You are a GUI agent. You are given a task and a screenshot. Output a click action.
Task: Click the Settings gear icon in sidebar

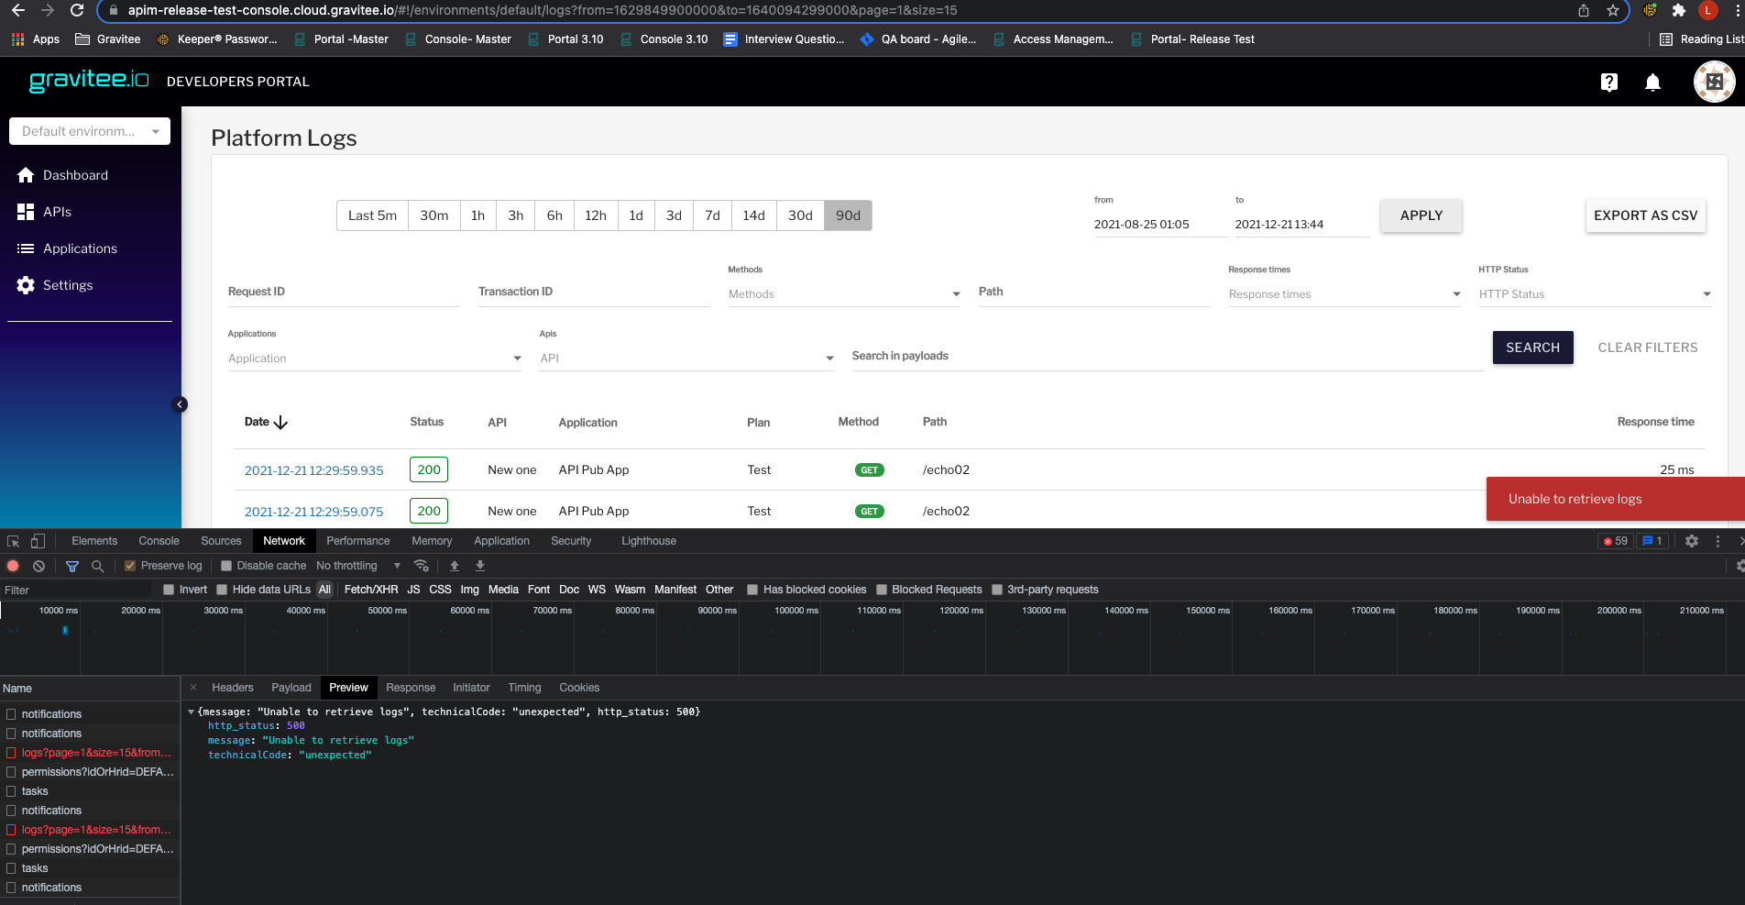[26, 285]
